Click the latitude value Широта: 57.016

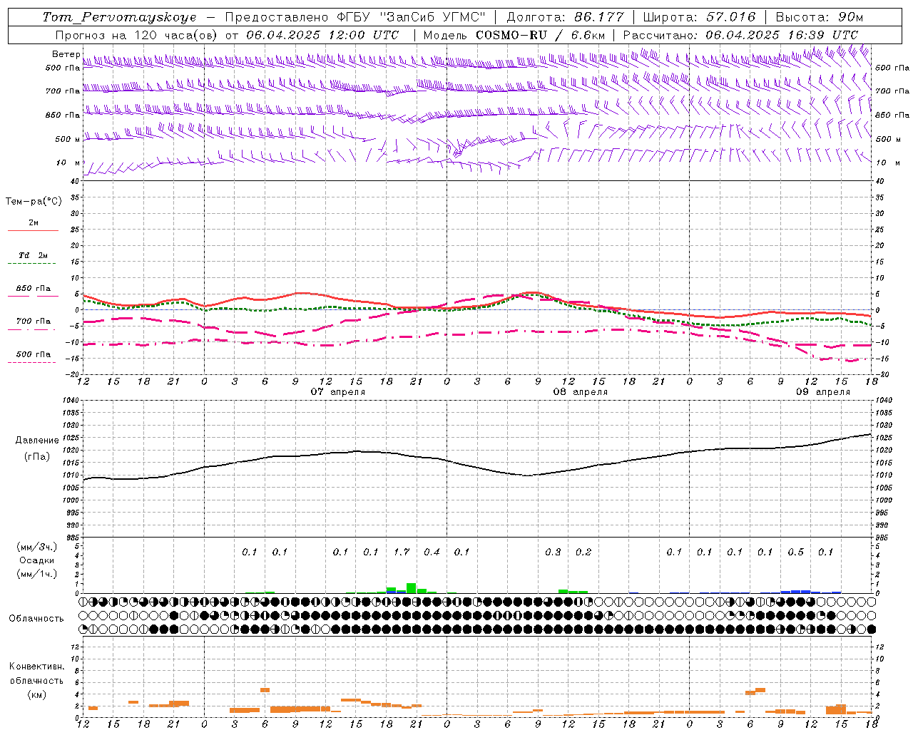(x=699, y=17)
